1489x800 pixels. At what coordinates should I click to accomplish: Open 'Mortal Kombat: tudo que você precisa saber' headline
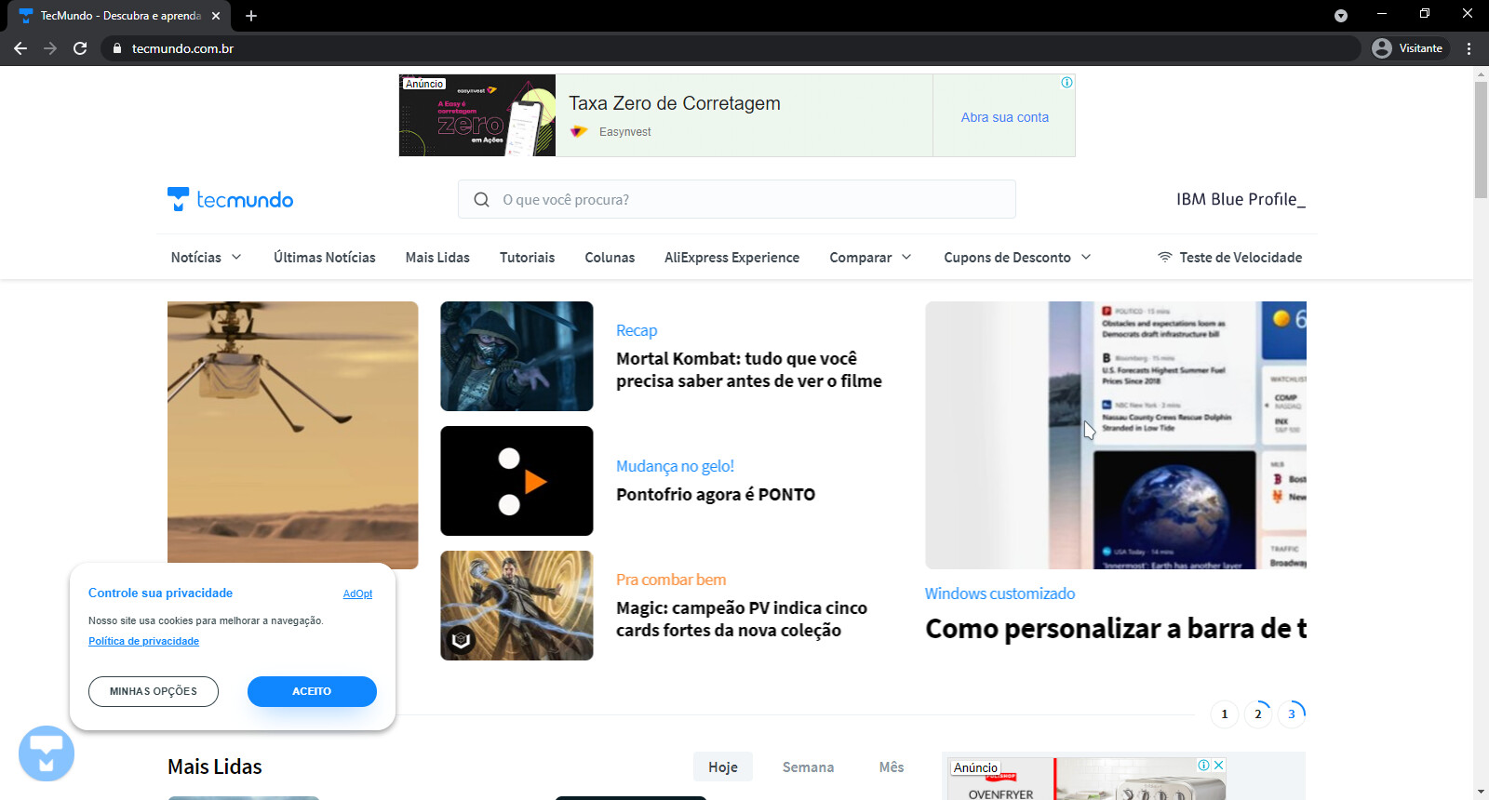[749, 369]
